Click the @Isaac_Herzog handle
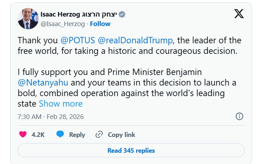262x164 pixels. [x=63, y=24]
